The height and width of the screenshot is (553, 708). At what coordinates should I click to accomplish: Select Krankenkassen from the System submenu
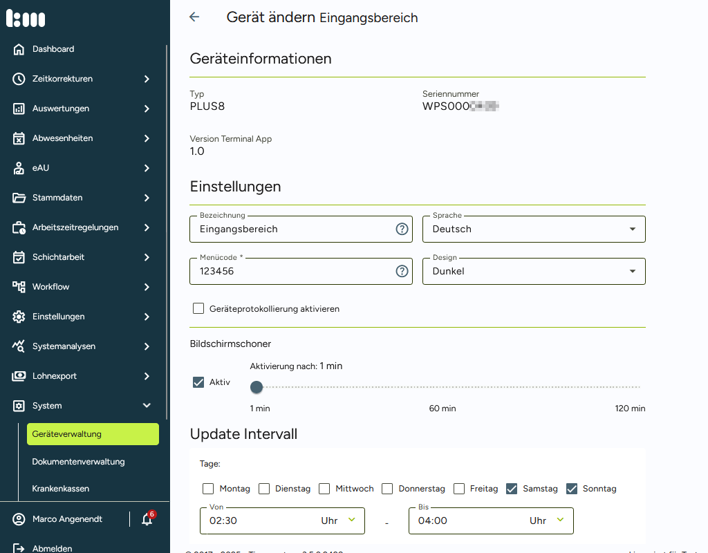point(61,489)
